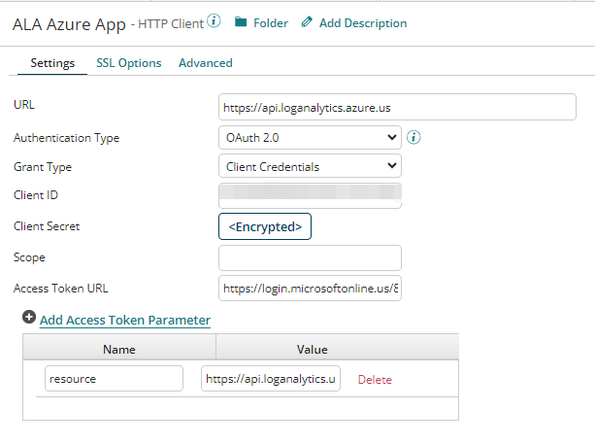Edit the parameter name field containing resource
The width and height of the screenshot is (595, 444).
[x=114, y=379]
